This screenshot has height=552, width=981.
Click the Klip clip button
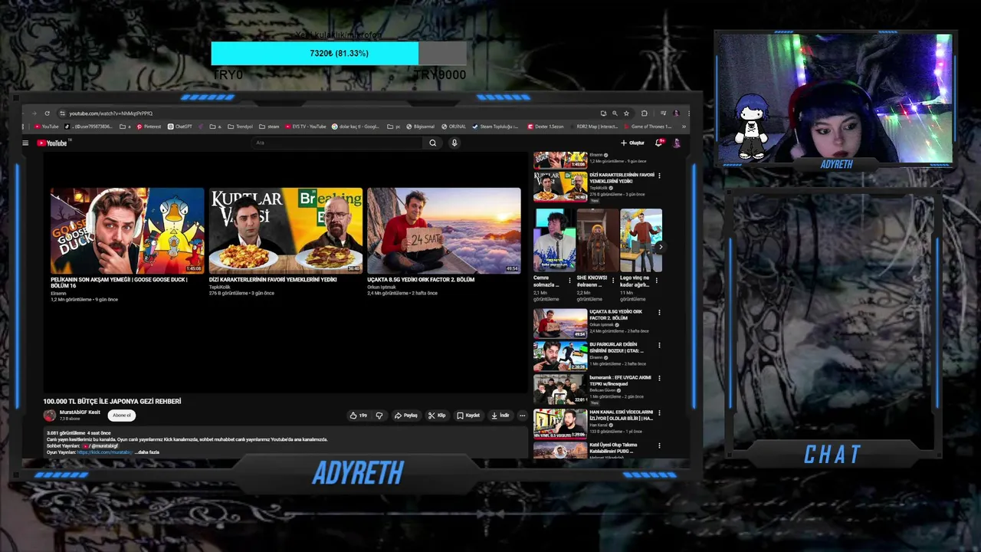pyautogui.click(x=437, y=416)
